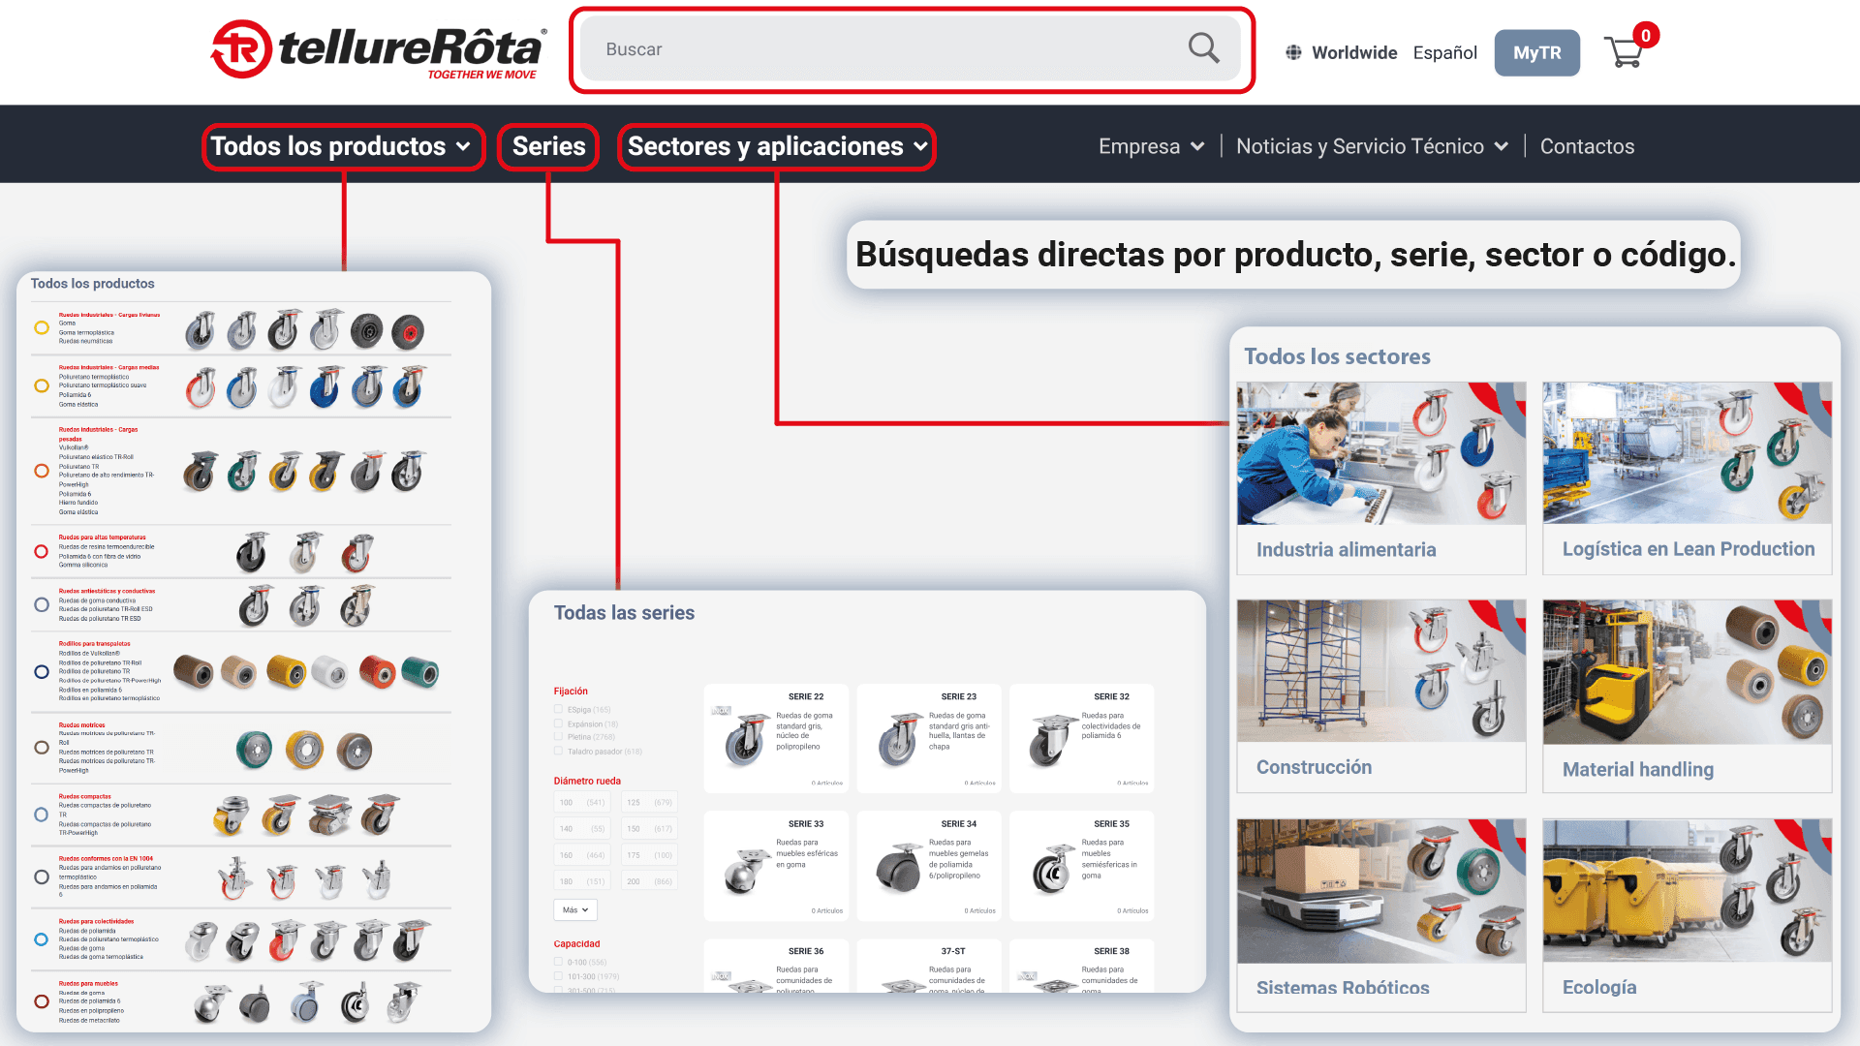This screenshot has height=1046, width=1860.
Task: Toggle the 125 diameter filter
Action: [649, 802]
